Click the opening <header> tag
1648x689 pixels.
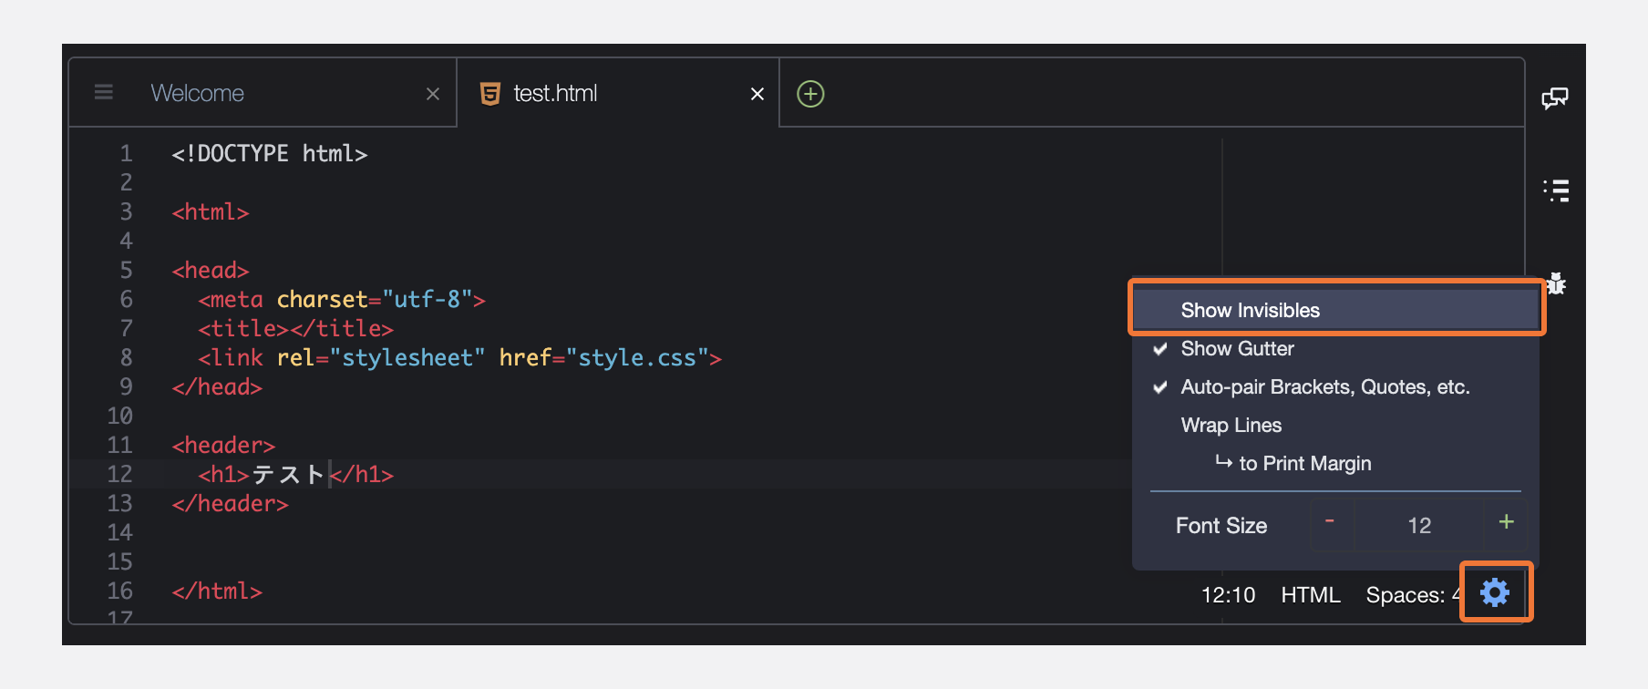click(x=223, y=445)
